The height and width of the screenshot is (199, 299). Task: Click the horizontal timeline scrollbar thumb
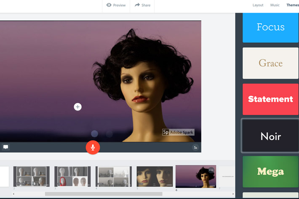pyautogui.click(x=104, y=194)
